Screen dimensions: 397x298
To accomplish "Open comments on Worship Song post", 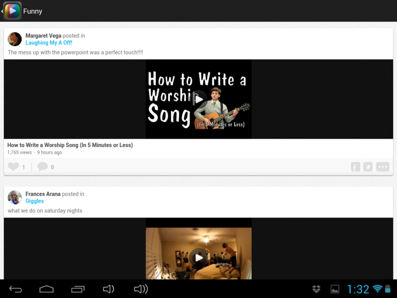I will pos(42,166).
